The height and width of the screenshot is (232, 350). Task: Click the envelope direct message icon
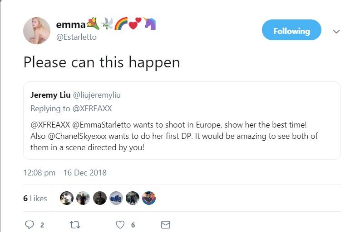166,224
